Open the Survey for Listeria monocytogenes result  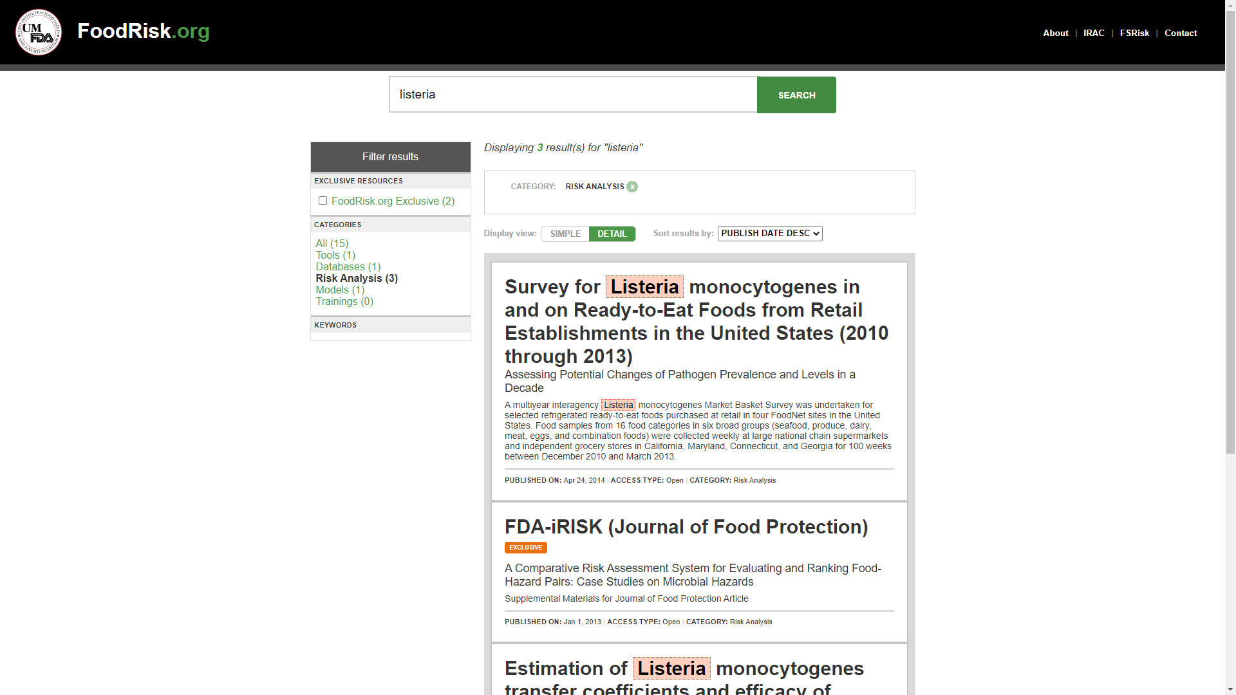[696, 321]
